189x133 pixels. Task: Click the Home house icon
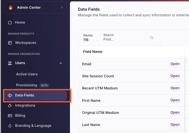10,22
